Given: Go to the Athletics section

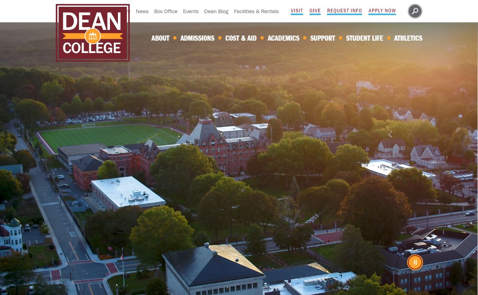Looking at the screenshot, I should pyautogui.click(x=408, y=38).
